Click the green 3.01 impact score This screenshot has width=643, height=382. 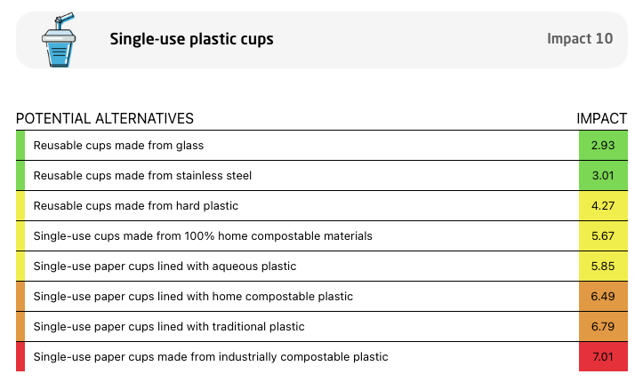(603, 176)
